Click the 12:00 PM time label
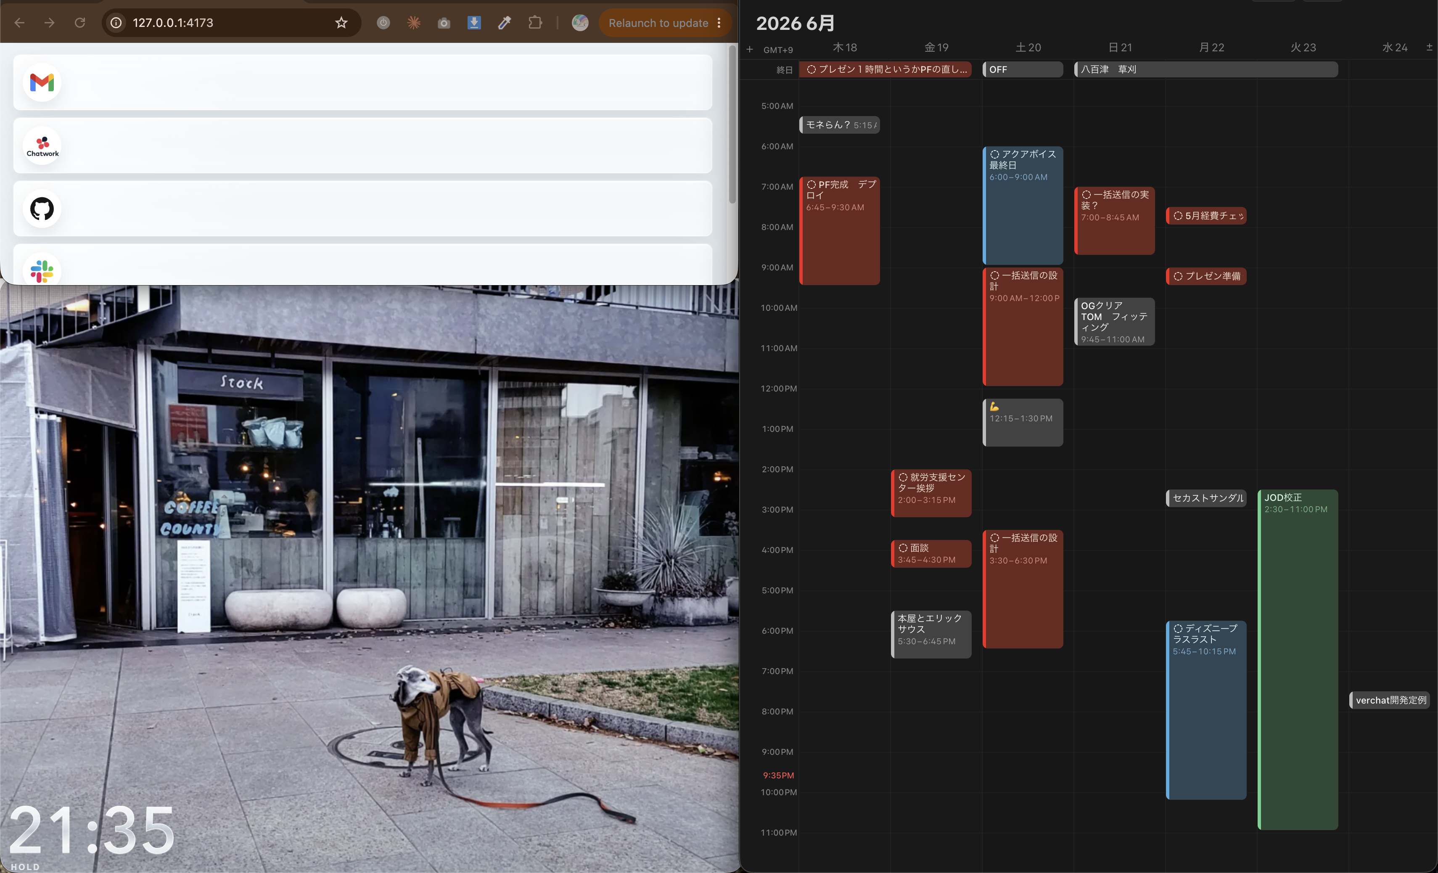 coord(779,389)
